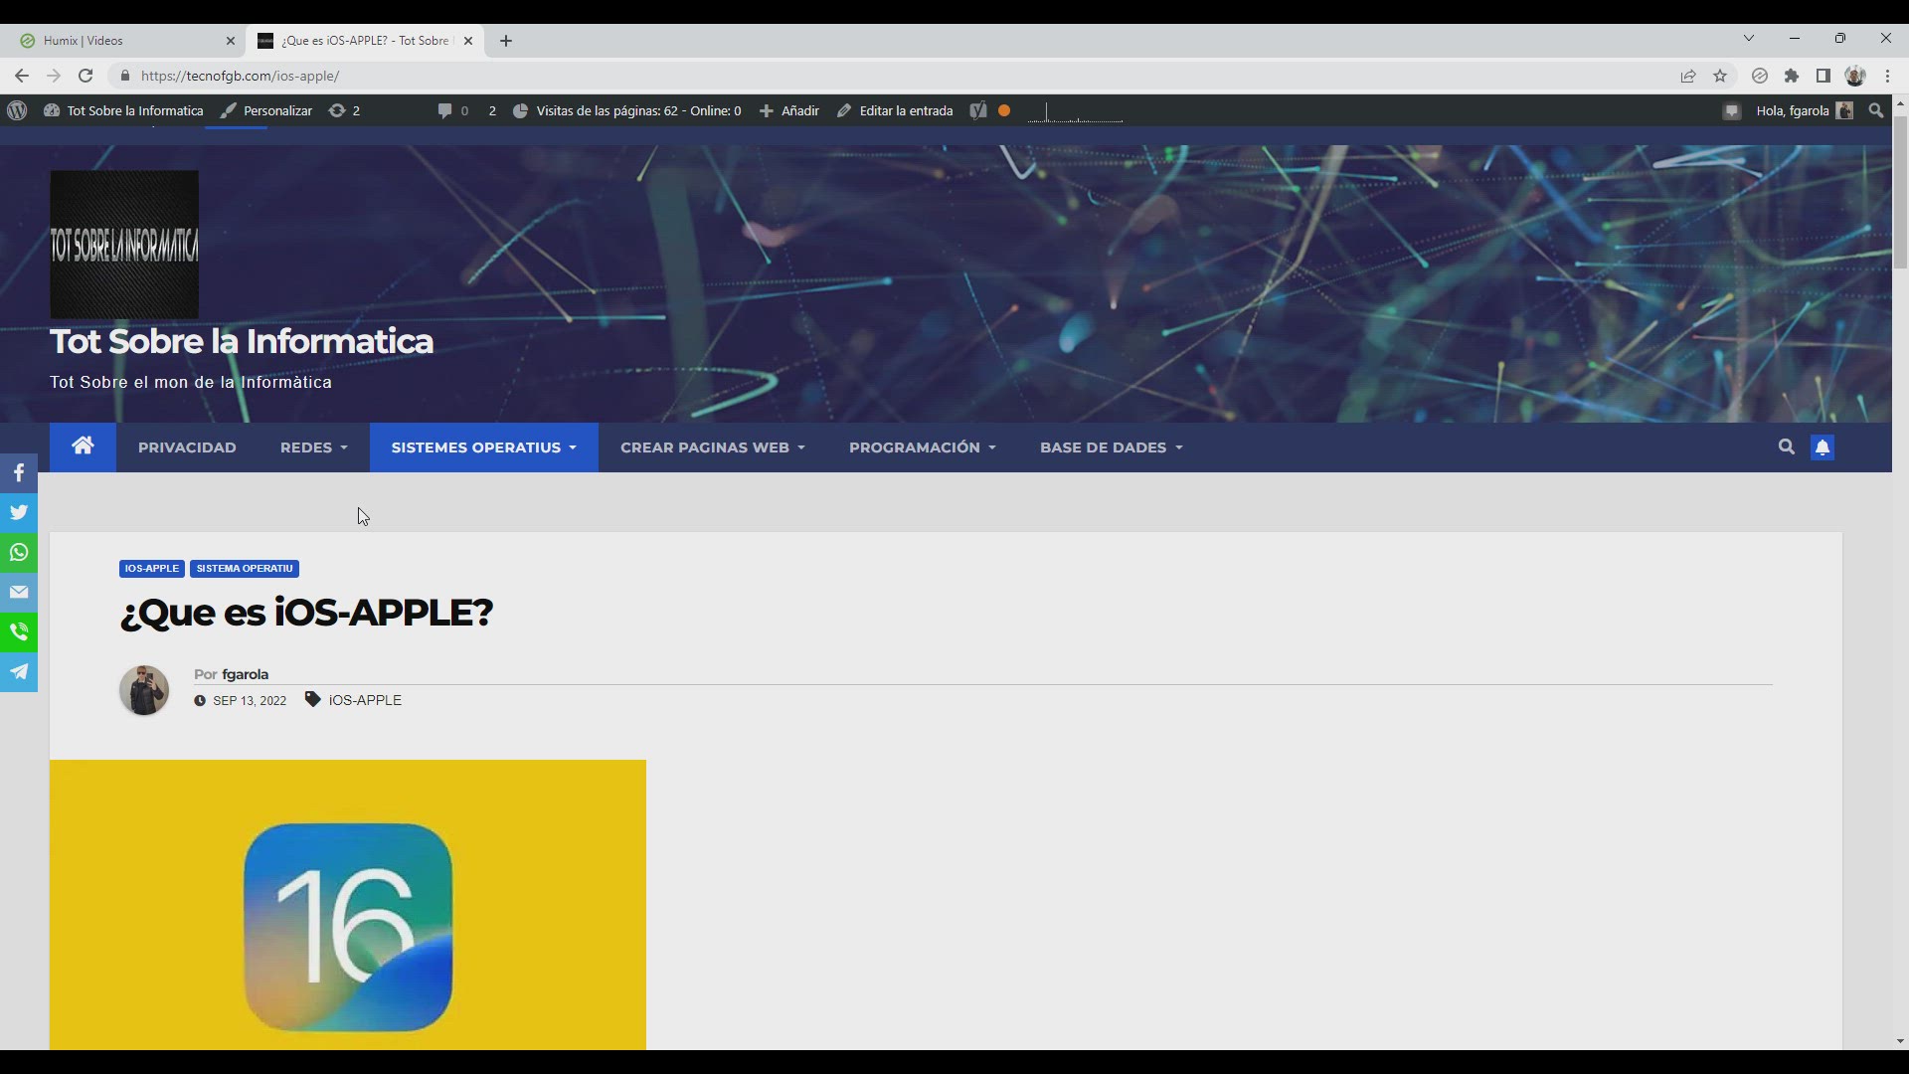This screenshot has width=1909, height=1074.
Task: Open site search magnifier in navigation bar
Action: point(1787,447)
